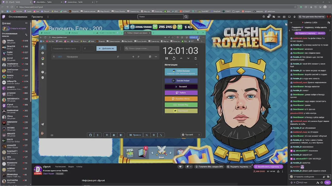
Task: Share the stream with the share icon
Action: pos(278,172)
